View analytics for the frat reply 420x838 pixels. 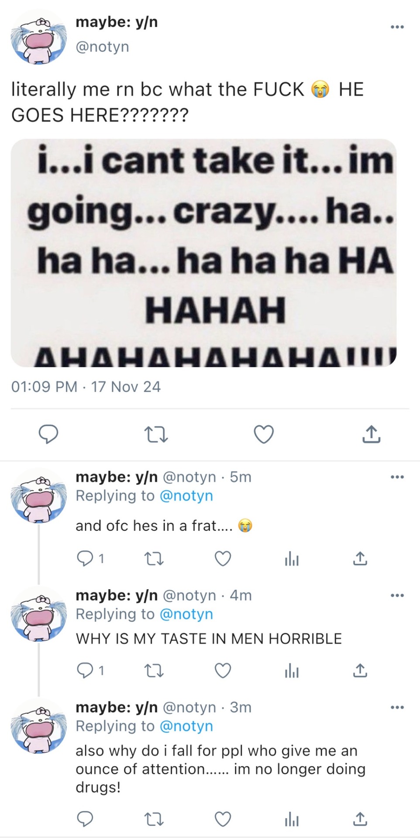tap(292, 559)
